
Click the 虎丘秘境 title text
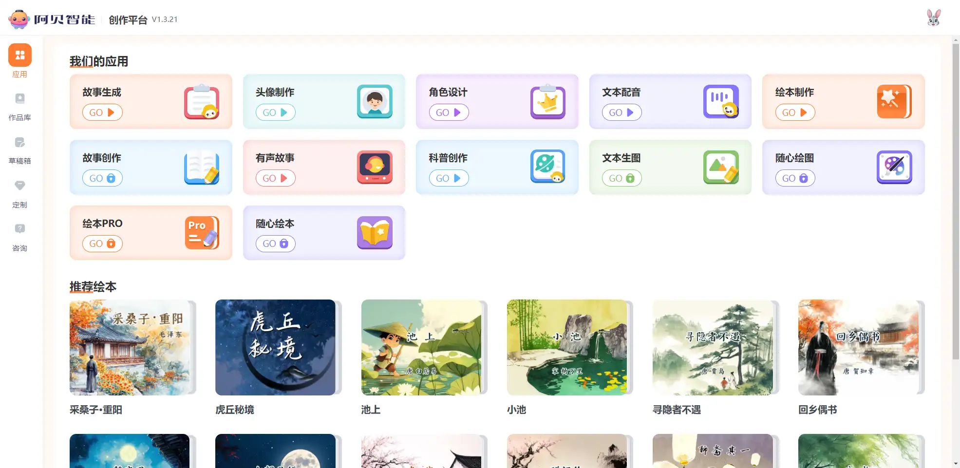tap(235, 410)
